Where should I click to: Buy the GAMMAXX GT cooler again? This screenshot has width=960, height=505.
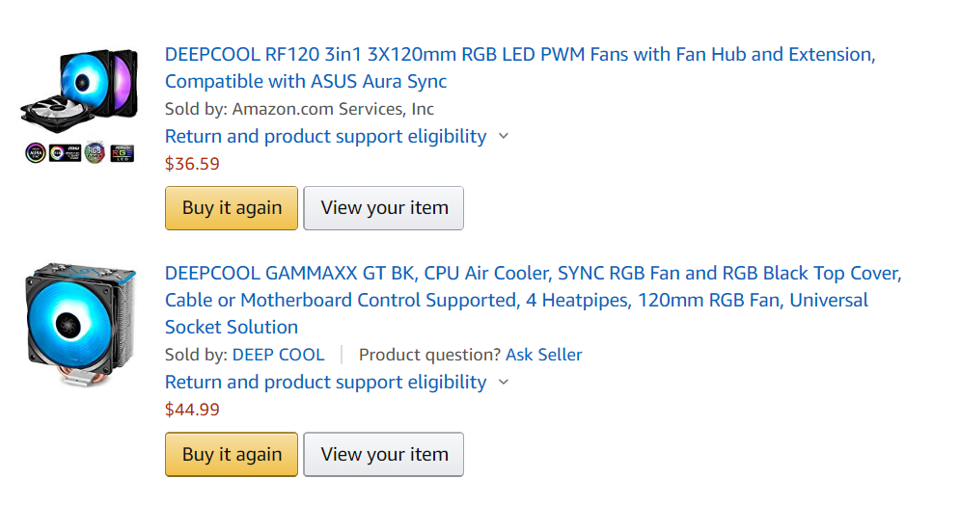pos(232,454)
